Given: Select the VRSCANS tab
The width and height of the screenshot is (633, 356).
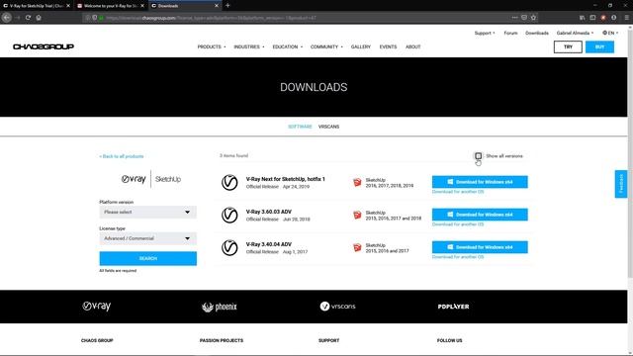Looking at the screenshot, I should coord(328,127).
